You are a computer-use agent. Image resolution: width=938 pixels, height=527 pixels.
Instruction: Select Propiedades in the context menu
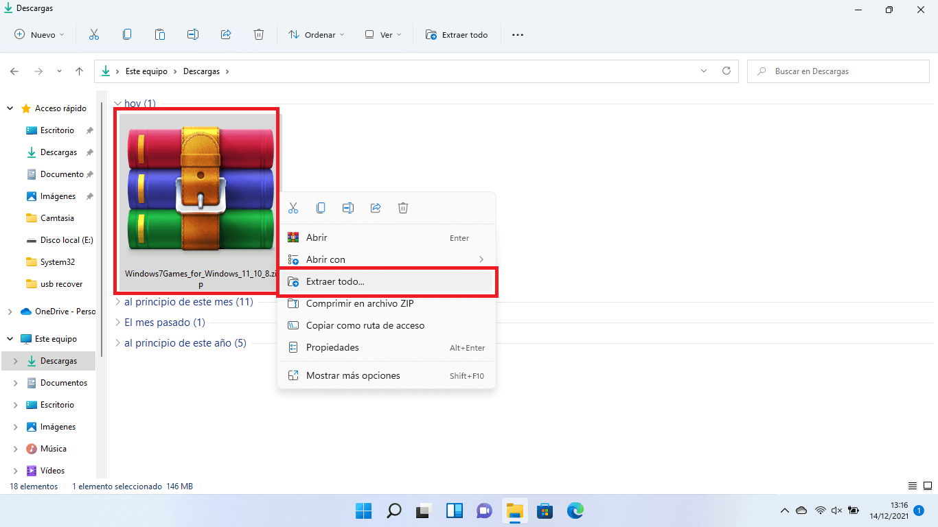click(x=386, y=347)
